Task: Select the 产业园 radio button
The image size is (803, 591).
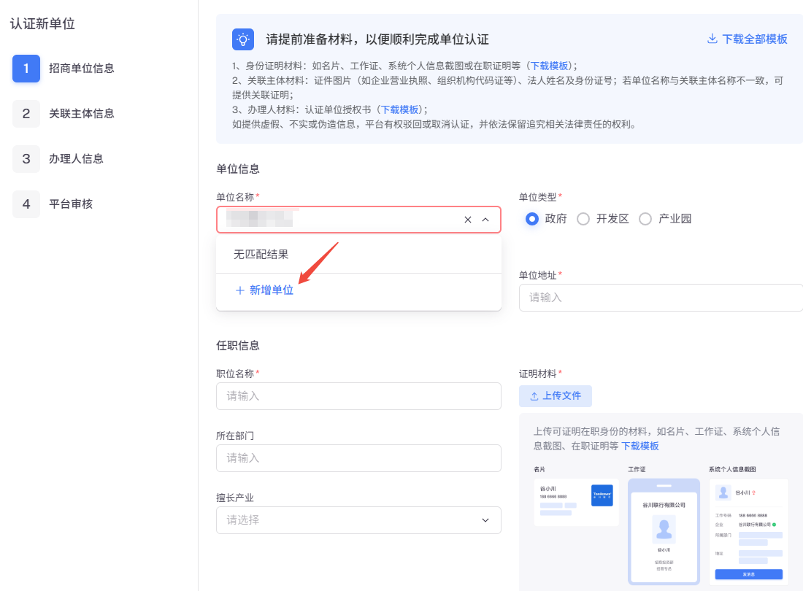Action: [x=645, y=219]
